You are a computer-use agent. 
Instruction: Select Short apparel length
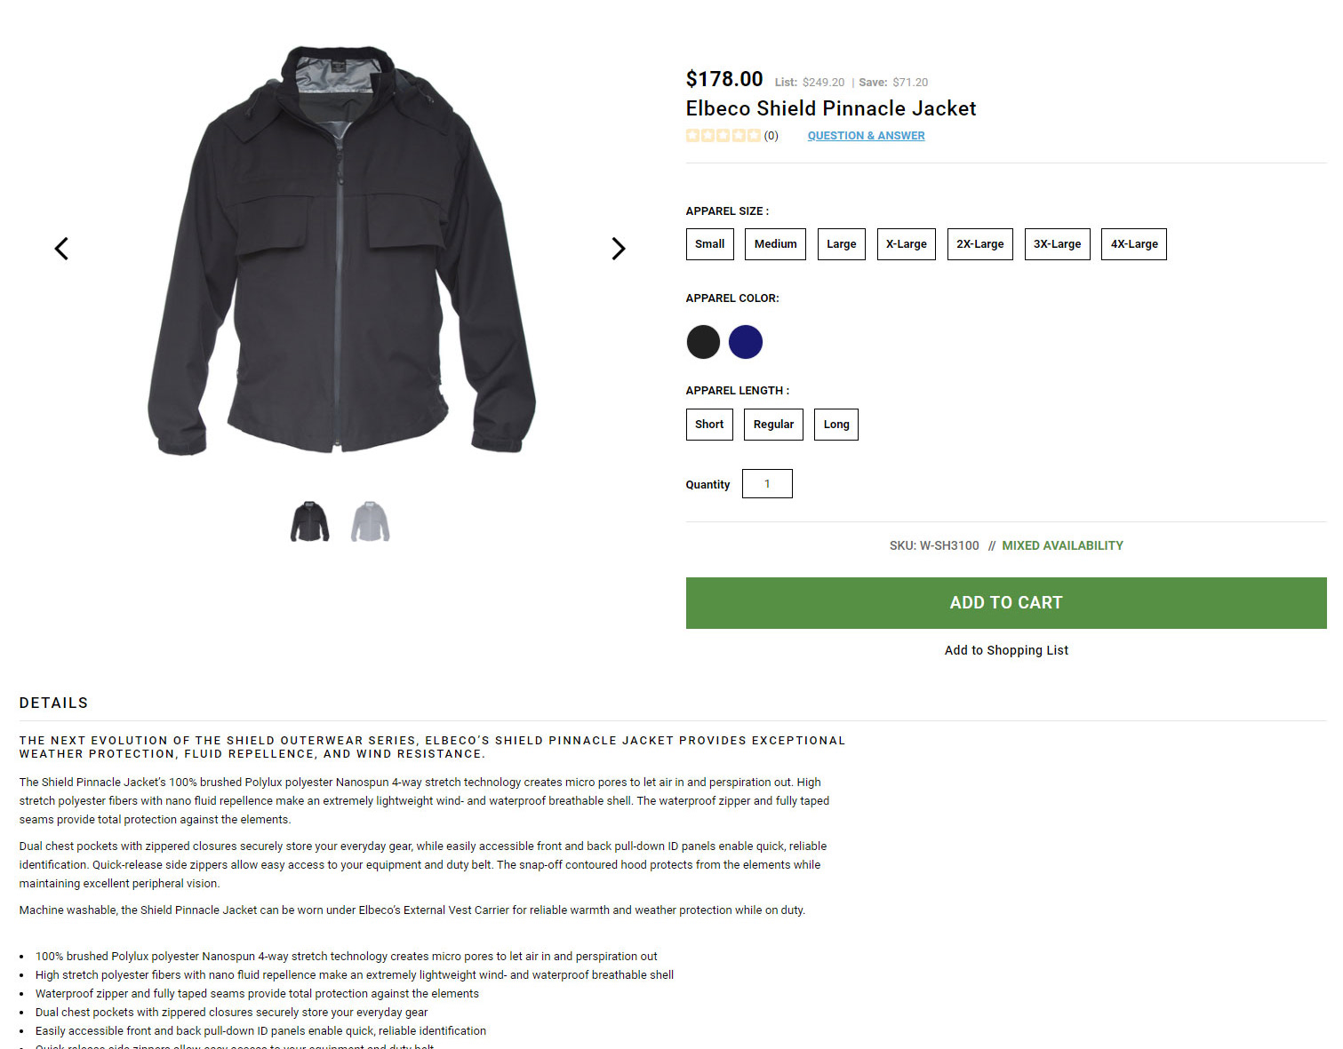pos(709,425)
